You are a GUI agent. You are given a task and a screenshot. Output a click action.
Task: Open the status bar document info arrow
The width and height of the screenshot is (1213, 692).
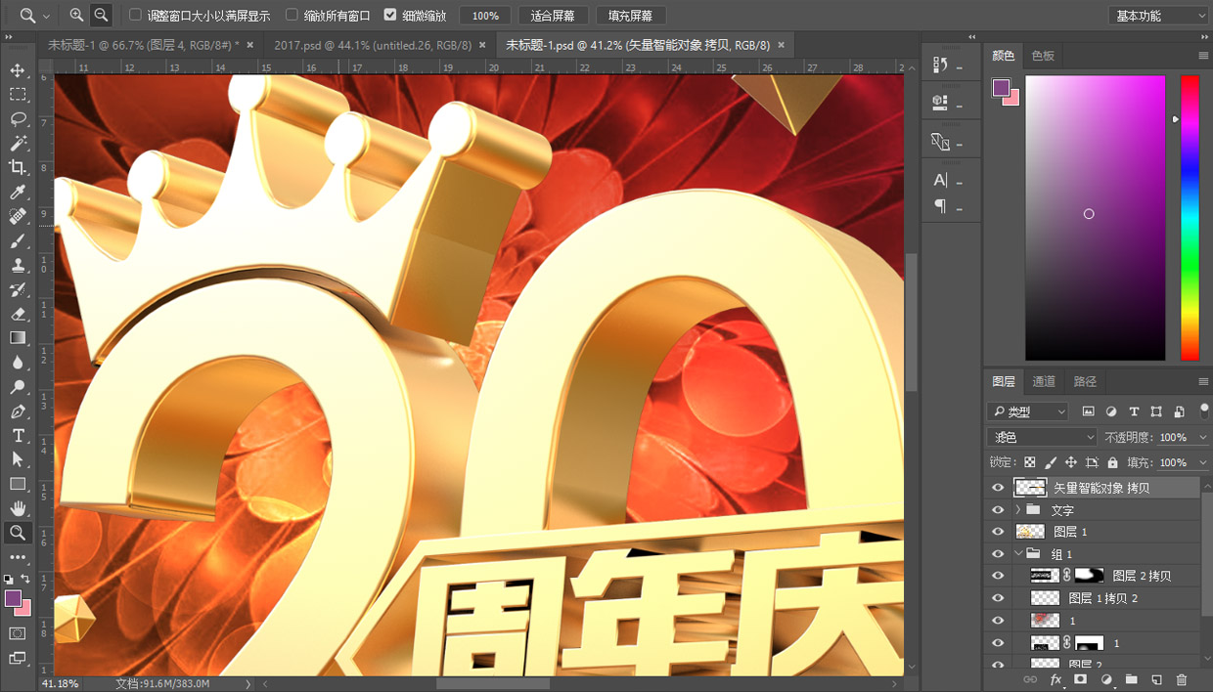tap(247, 684)
